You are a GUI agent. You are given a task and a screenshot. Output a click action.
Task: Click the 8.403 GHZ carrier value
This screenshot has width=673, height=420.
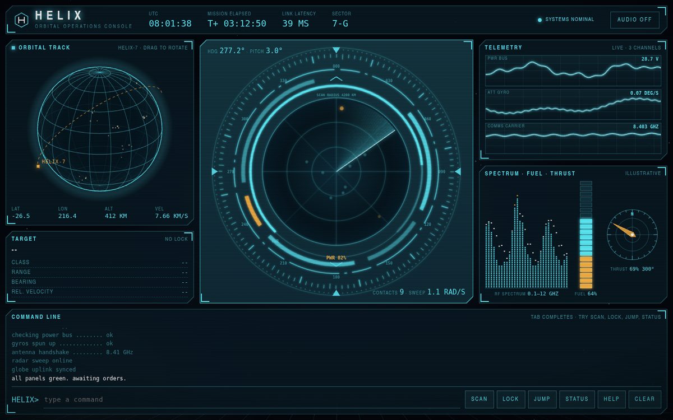[x=646, y=126]
